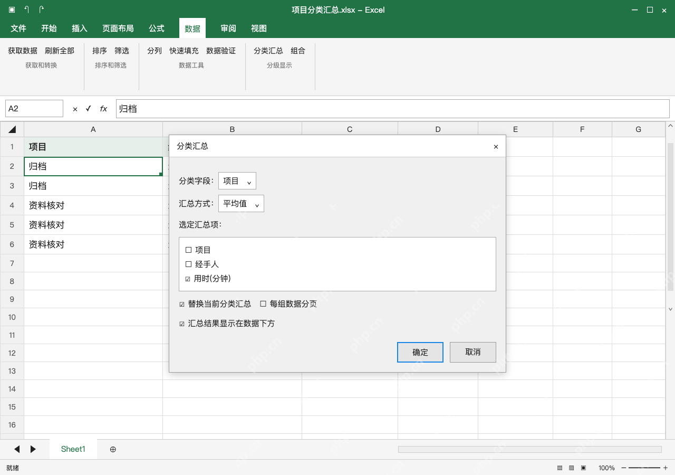Open the 文件 menu tab
The width and height of the screenshot is (675, 475).
[18, 28]
